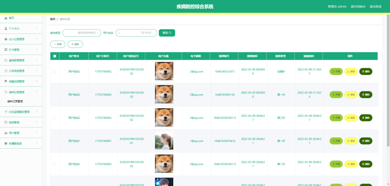Click the vertical page scrollbar
The height and width of the screenshot is (186, 390).
click(x=388, y=80)
